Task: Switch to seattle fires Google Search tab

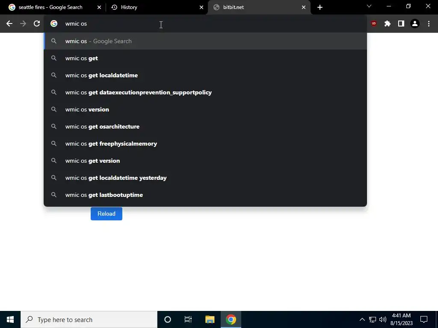Action: tap(54, 7)
